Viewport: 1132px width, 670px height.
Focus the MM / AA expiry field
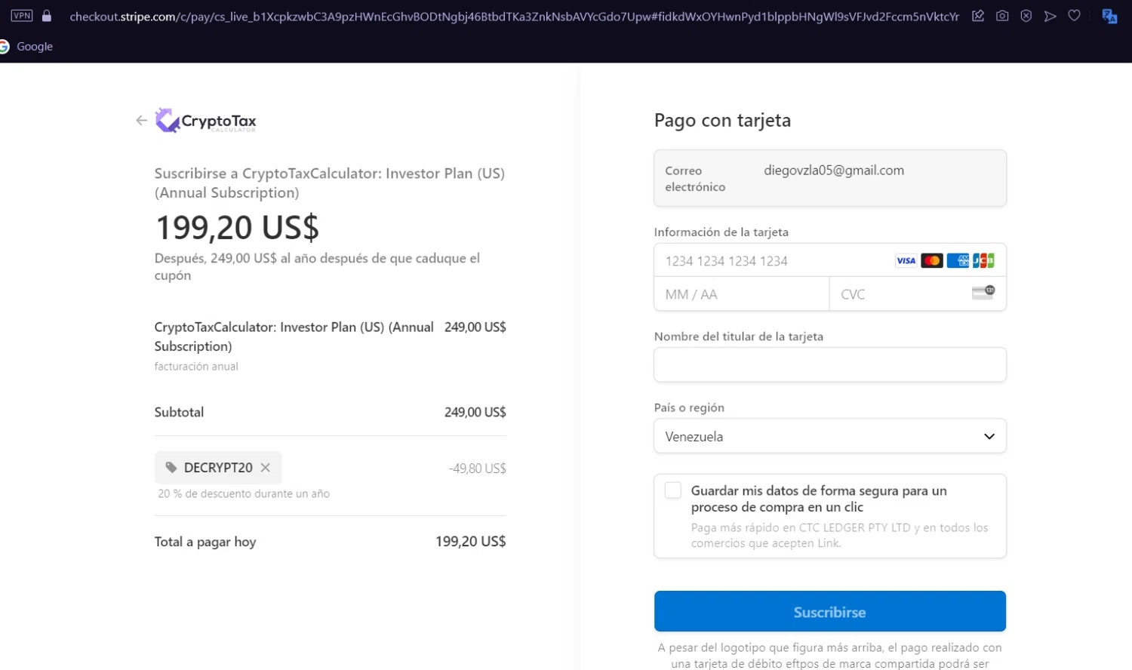tap(742, 294)
